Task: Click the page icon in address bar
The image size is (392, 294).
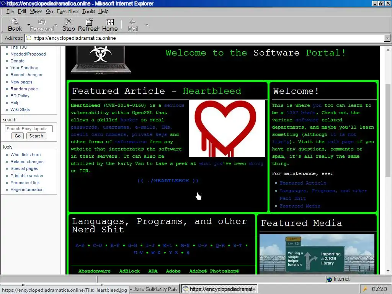Action: (29, 38)
